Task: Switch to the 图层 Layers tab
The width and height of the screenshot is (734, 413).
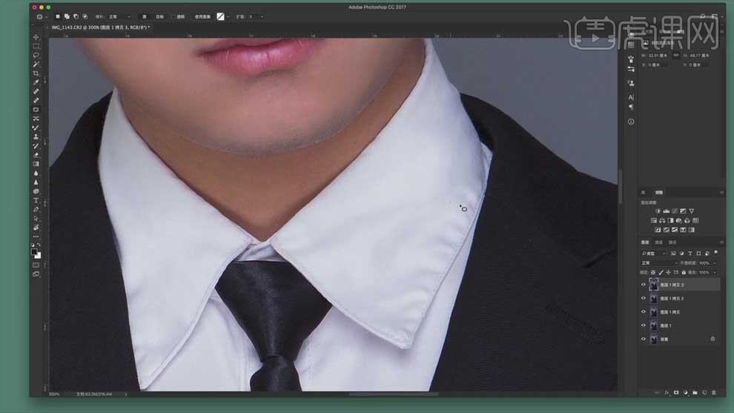Action: tap(645, 242)
